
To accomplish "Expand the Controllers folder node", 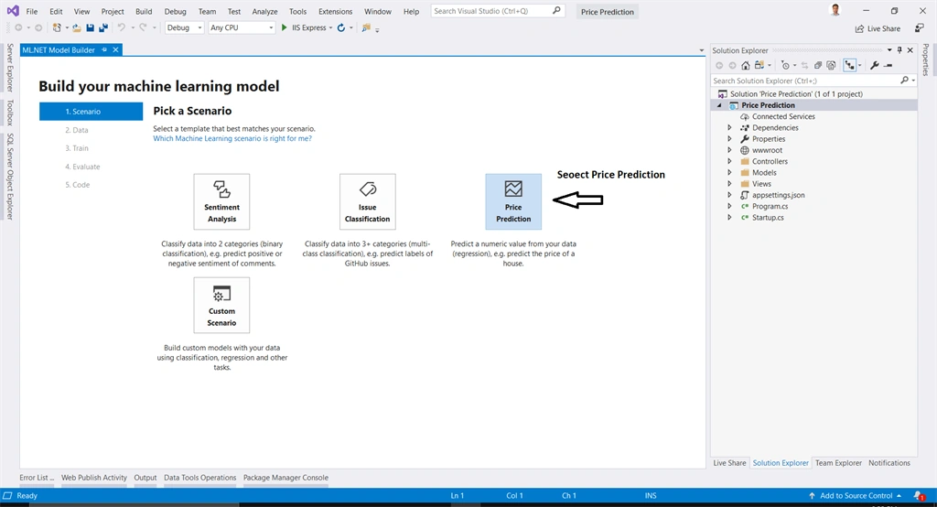I will click(x=729, y=161).
